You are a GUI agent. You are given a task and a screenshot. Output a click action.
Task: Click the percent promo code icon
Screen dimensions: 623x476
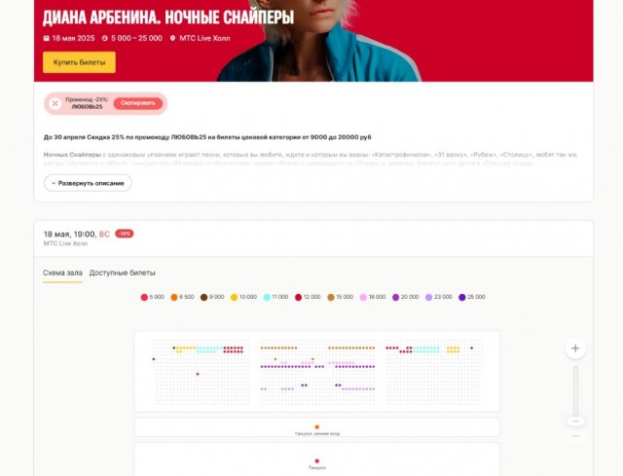55,103
